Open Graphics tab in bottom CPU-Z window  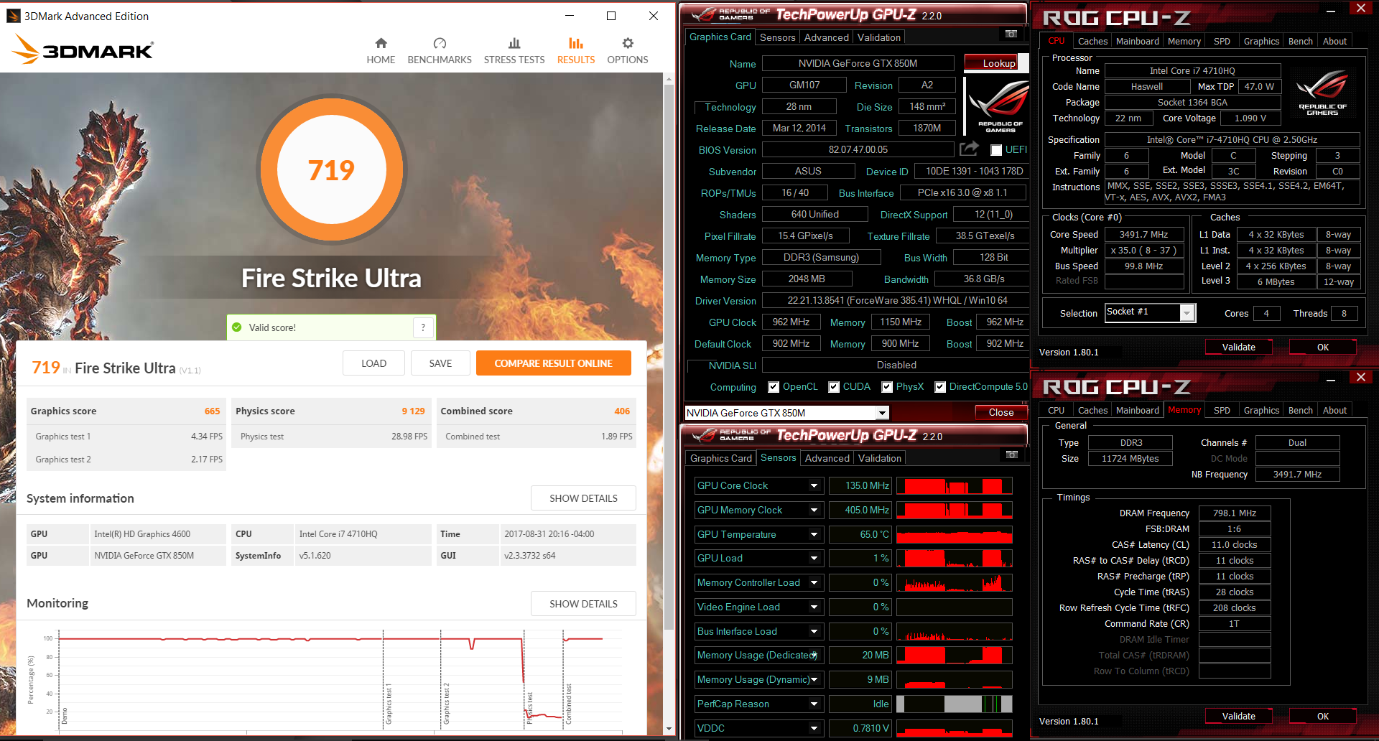(1261, 411)
